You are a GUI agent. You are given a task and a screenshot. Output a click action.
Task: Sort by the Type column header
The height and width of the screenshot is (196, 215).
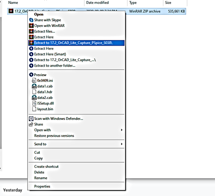pos(133,3)
